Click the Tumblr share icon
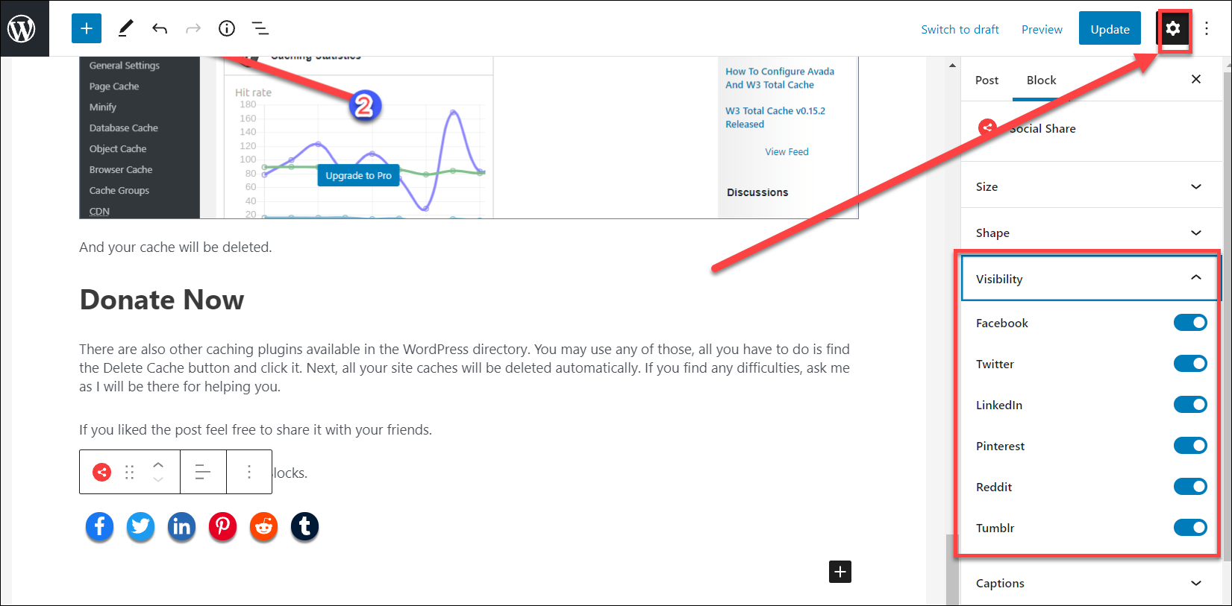 point(304,526)
